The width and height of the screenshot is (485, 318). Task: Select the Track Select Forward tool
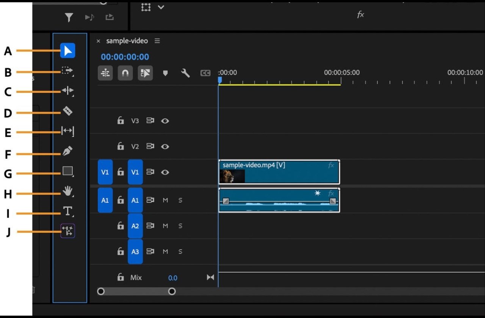point(67,71)
